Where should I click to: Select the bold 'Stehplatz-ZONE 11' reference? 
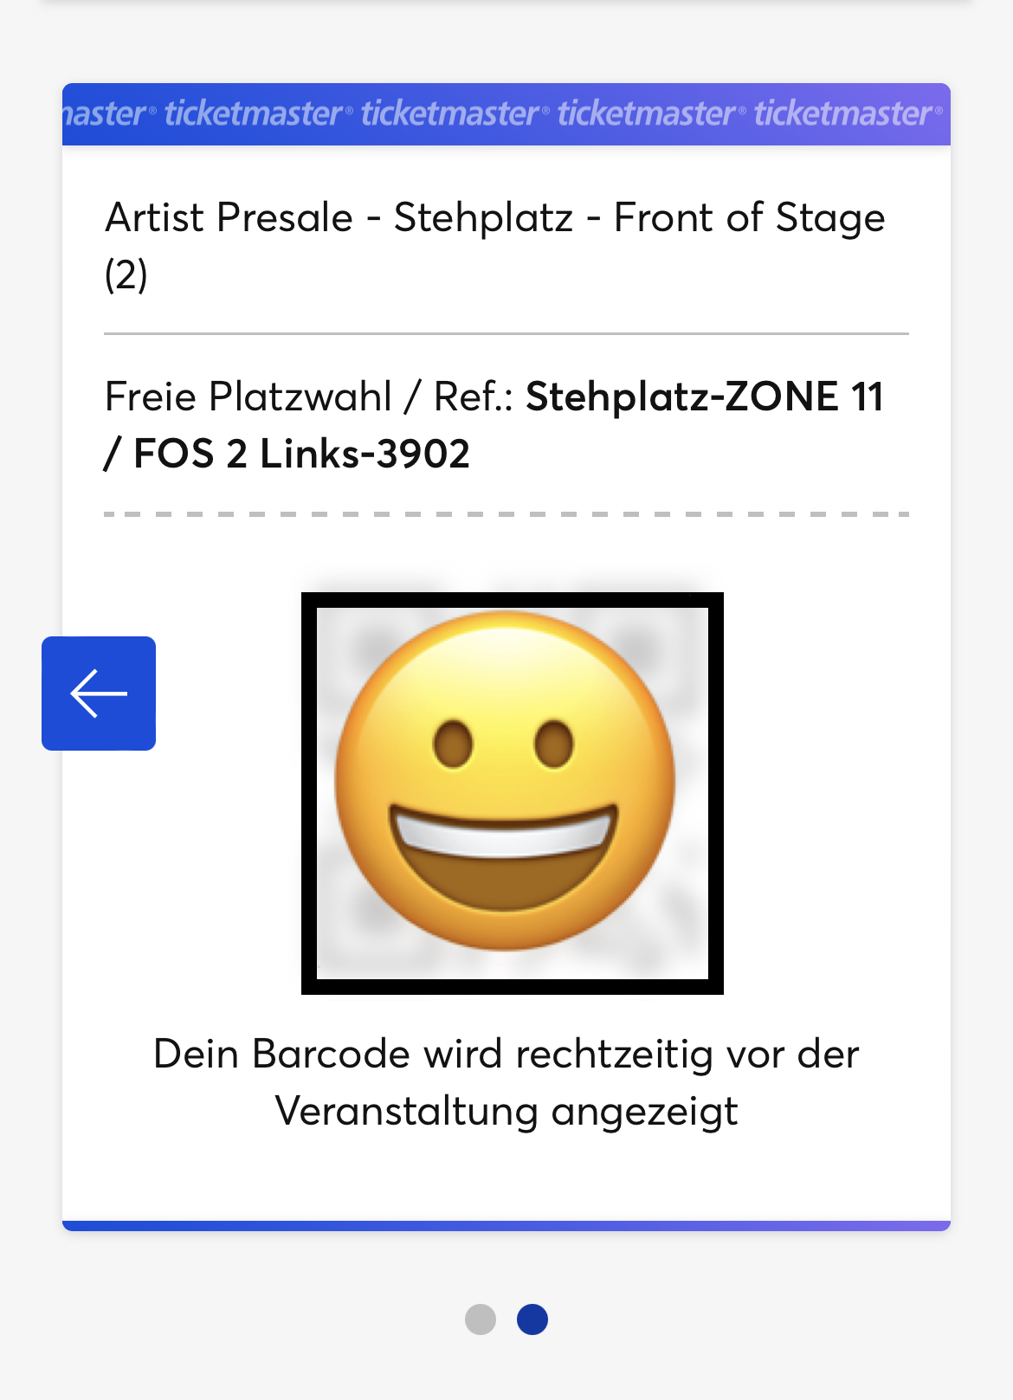tap(705, 397)
